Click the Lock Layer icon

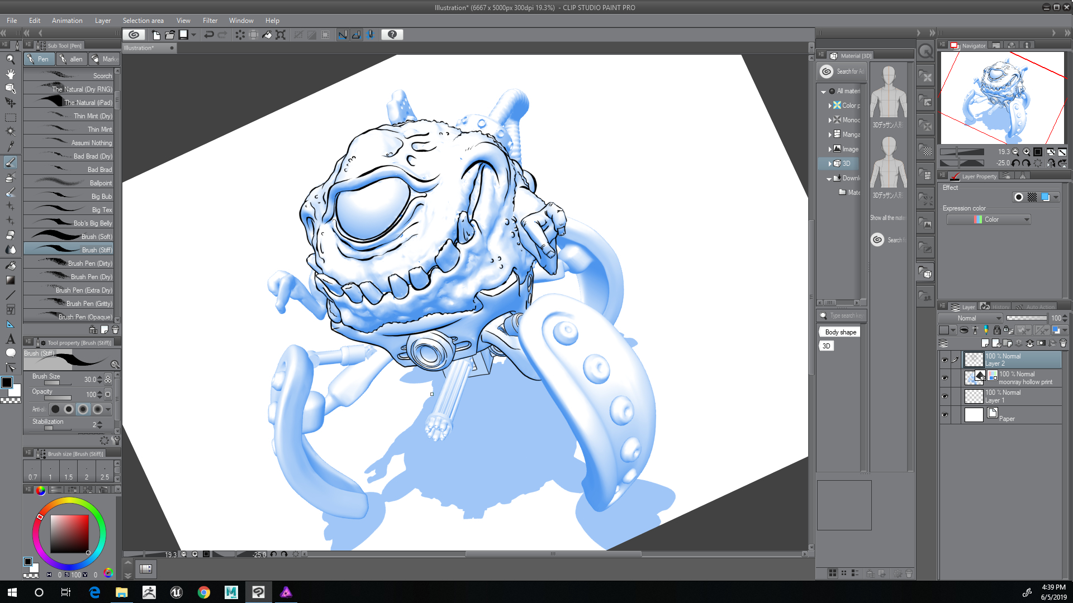[996, 330]
